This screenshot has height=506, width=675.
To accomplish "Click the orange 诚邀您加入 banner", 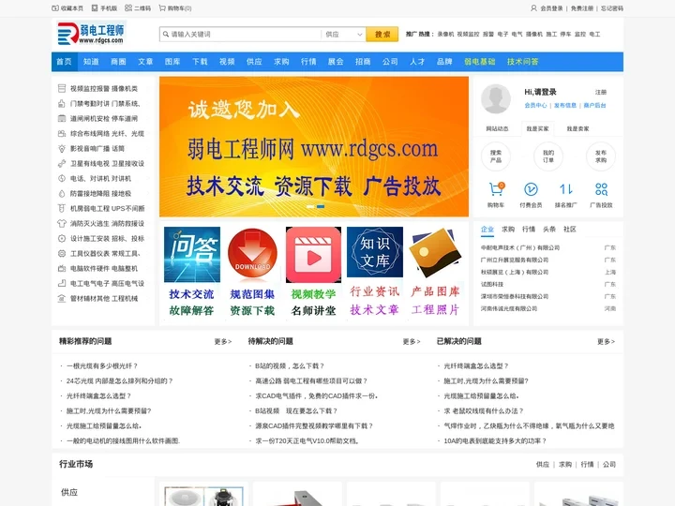I will (x=314, y=146).
